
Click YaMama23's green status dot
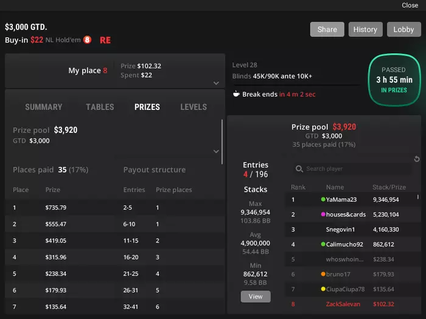click(323, 199)
